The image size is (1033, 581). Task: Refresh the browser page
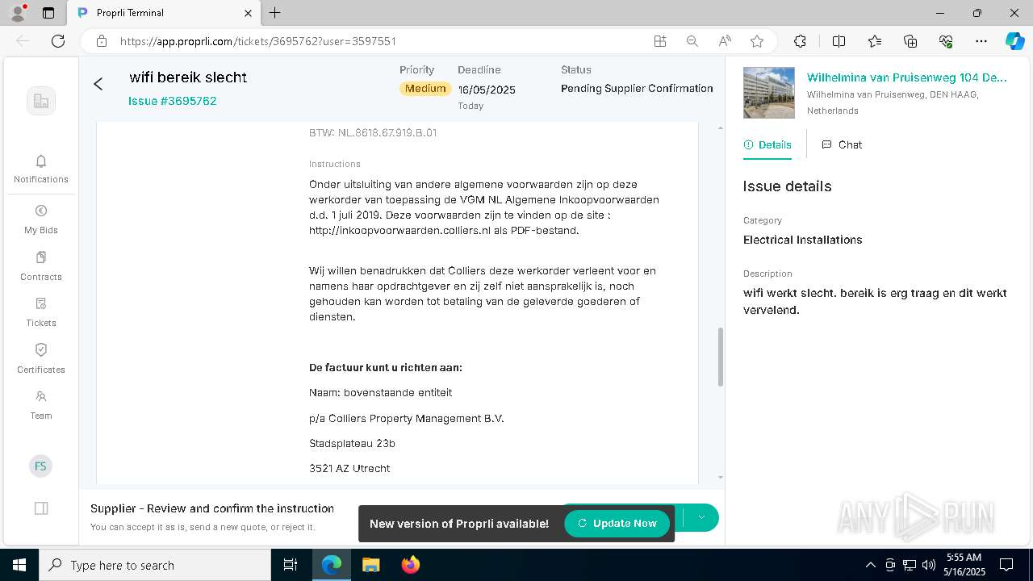(58, 41)
